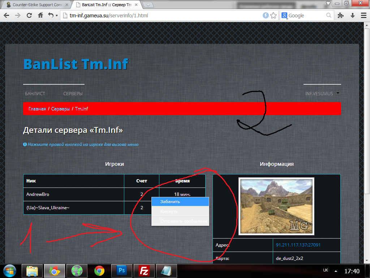Select the {Ua}~Slava_Ukraine~ player name

(48, 208)
